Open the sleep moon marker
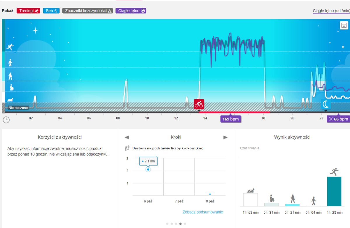 (x=326, y=104)
